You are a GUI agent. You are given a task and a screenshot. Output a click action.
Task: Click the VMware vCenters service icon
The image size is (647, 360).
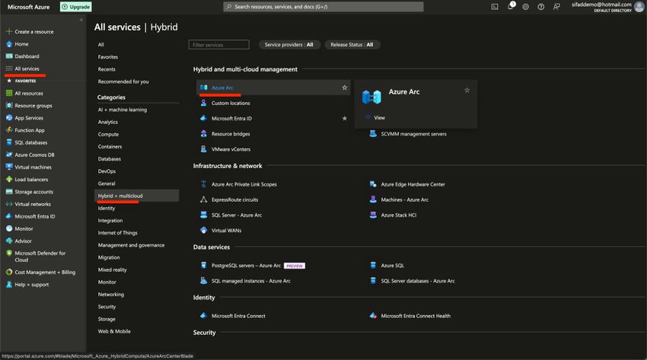[x=204, y=149]
